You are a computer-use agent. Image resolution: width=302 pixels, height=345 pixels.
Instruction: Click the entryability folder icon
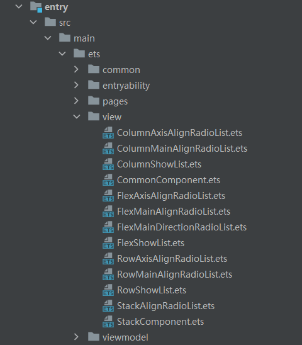coord(94,85)
